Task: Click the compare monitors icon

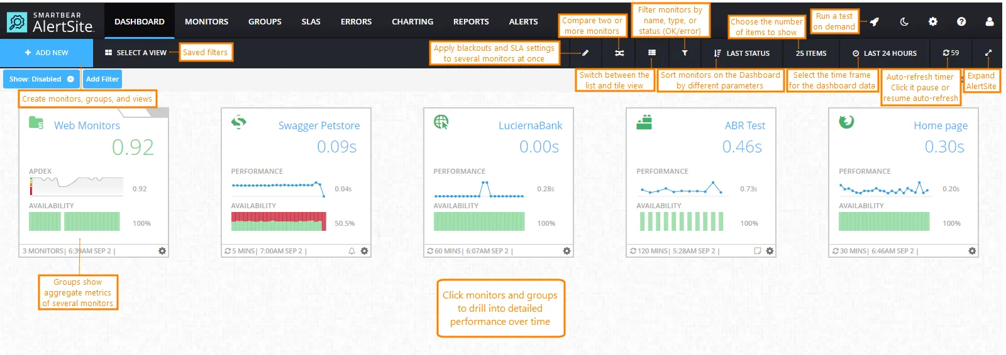Action: [x=619, y=53]
